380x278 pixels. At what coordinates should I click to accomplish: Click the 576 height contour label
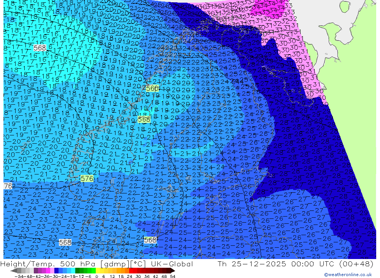87,179
